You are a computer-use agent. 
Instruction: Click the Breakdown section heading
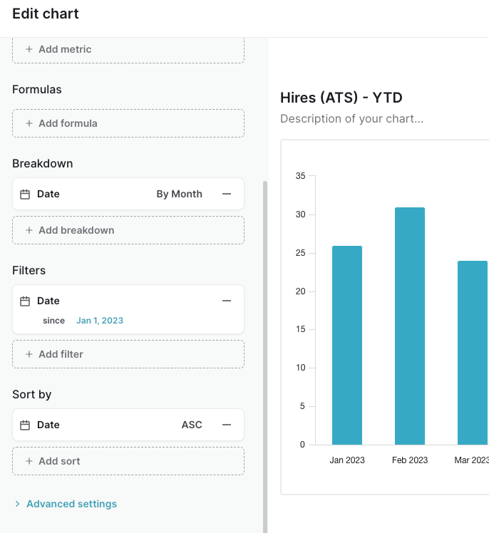click(x=43, y=163)
